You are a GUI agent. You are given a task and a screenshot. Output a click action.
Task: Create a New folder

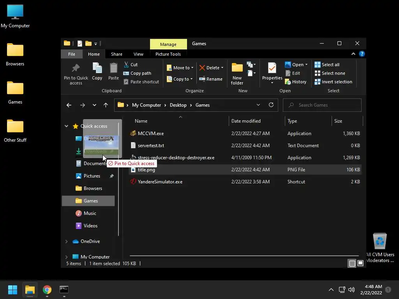237,74
